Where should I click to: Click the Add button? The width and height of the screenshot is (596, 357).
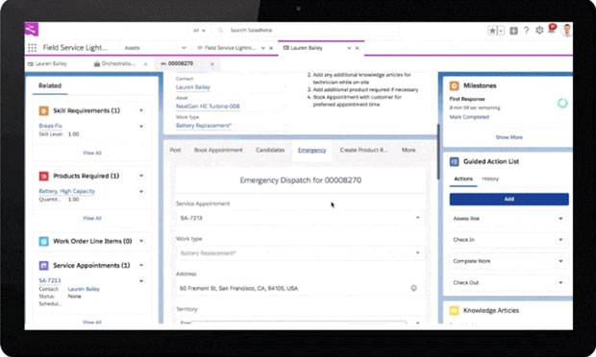click(x=509, y=200)
